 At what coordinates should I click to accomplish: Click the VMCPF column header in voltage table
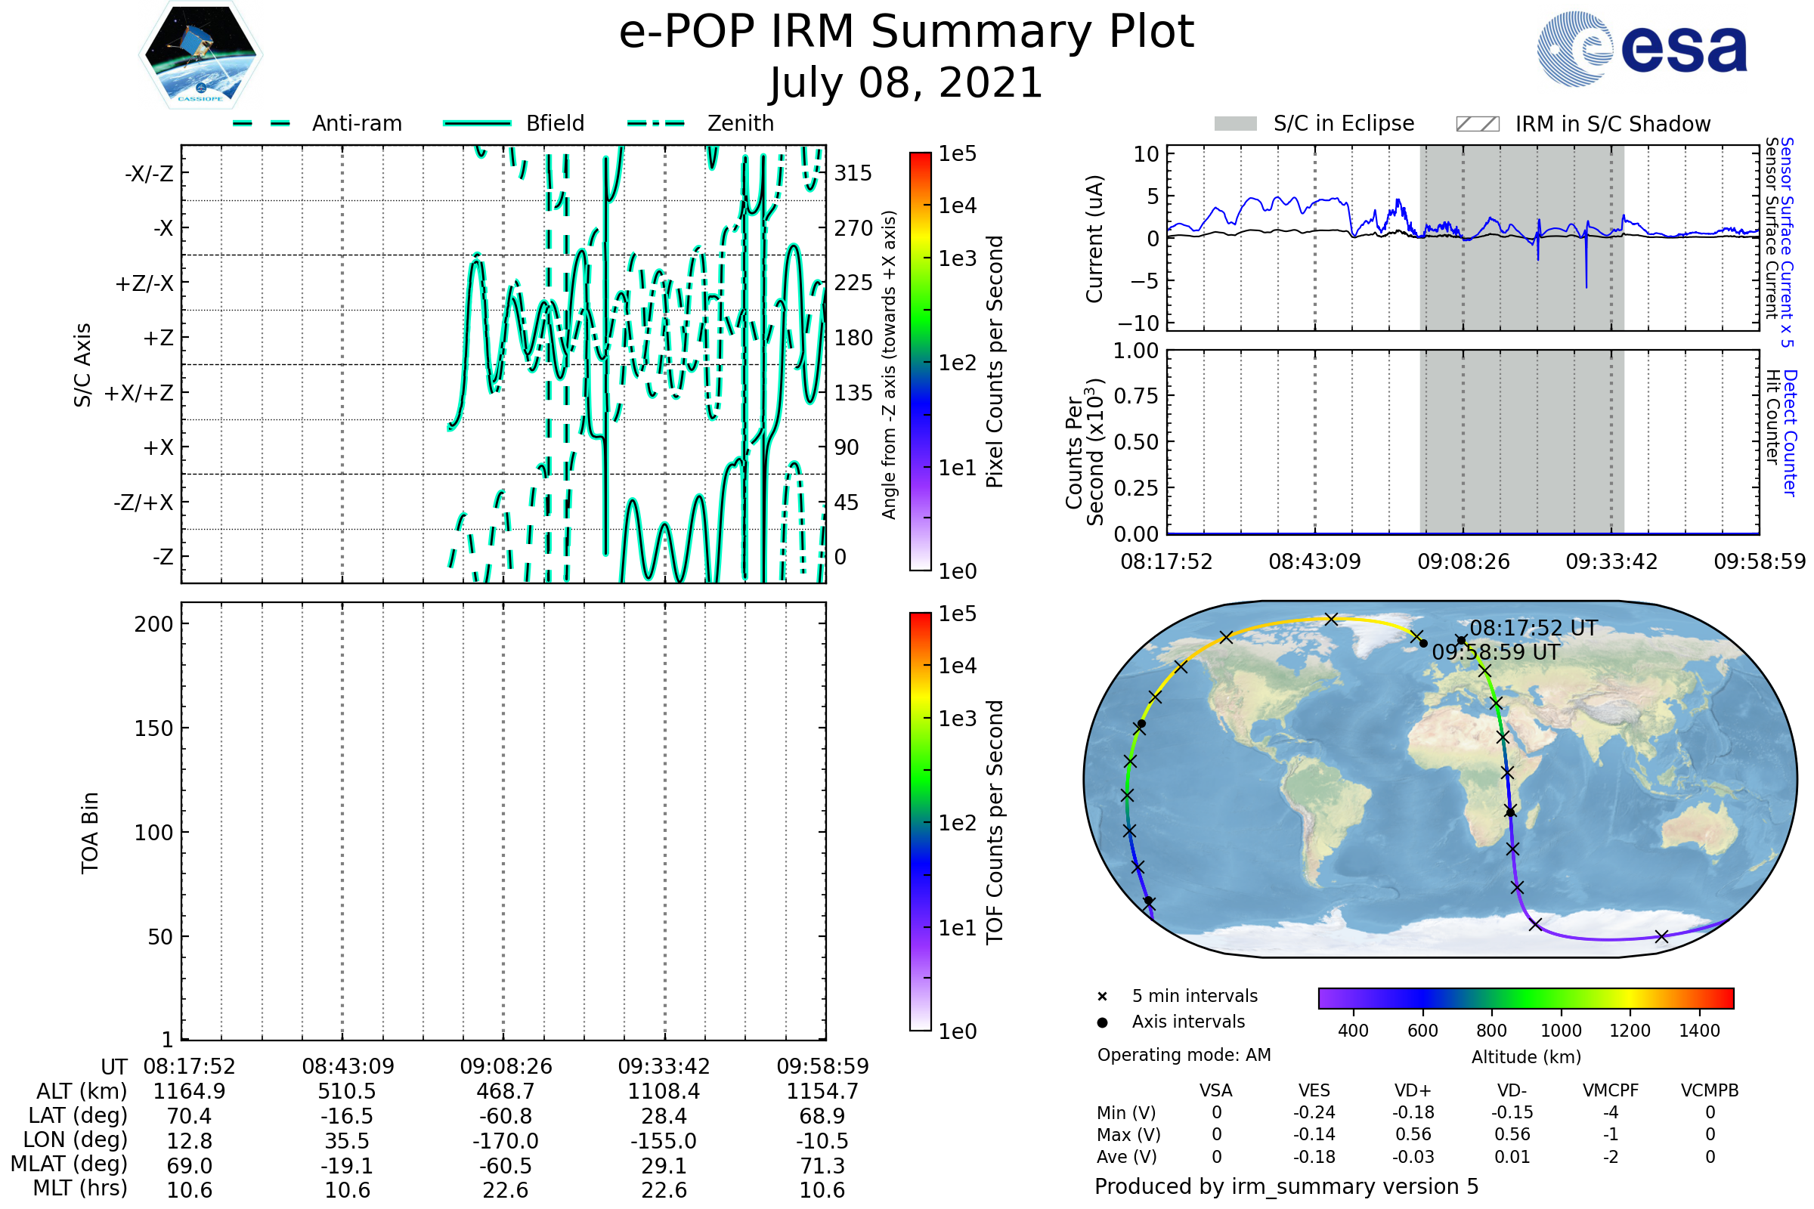coord(1611,1090)
